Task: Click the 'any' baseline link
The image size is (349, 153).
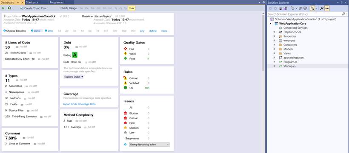Action: [142, 31]
